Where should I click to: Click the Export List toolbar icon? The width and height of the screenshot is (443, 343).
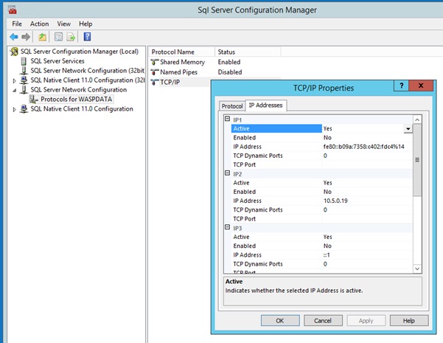71,37
